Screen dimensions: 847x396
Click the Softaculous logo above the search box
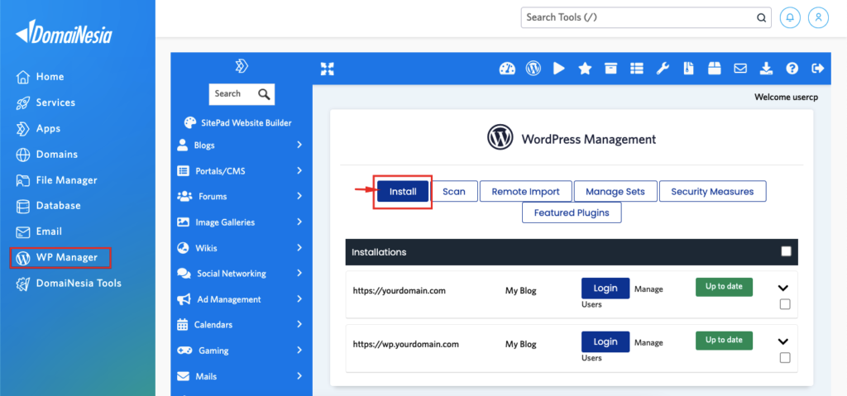[242, 66]
